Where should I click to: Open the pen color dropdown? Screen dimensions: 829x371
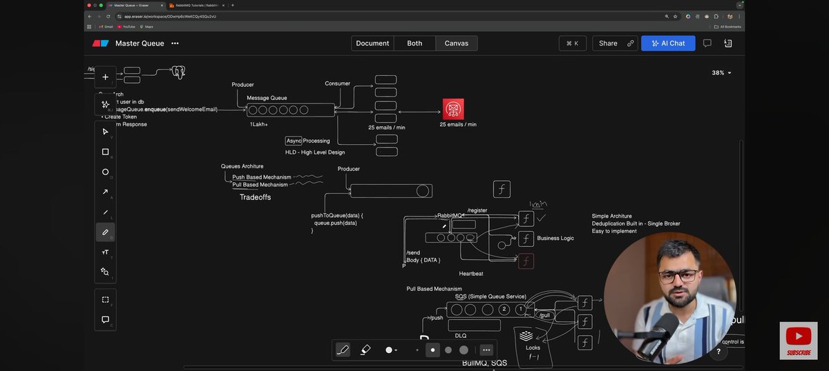coord(391,350)
